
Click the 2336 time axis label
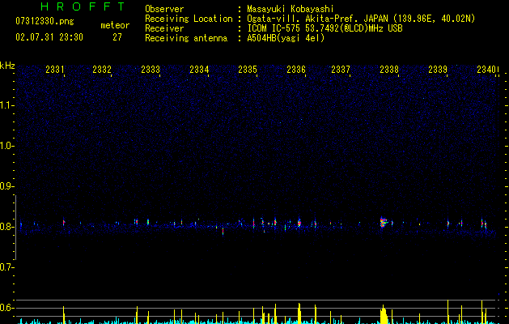coord(296,70)
